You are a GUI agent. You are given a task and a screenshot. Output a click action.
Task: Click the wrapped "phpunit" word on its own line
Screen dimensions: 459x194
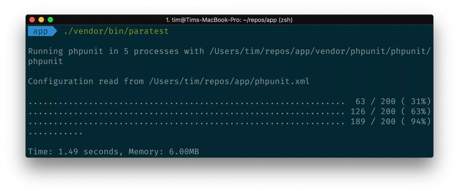pyautogui.click(x=46, y=61)
